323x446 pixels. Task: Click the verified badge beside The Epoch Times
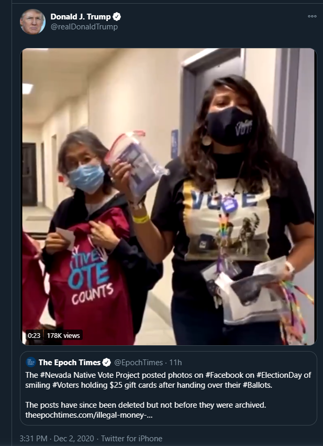(x=106, y=363)
